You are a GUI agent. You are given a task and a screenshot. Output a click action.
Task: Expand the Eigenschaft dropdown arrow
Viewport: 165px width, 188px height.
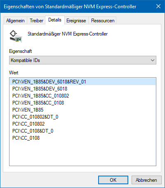tap(153, 60)
